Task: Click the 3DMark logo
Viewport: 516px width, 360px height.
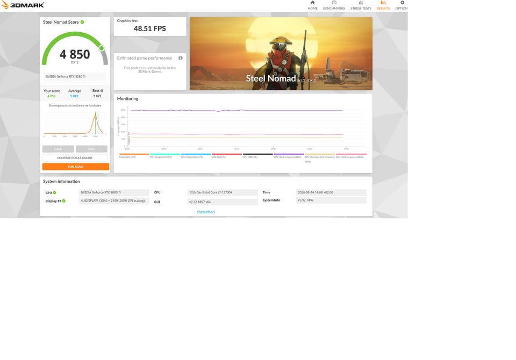Action: click(23, 5)
